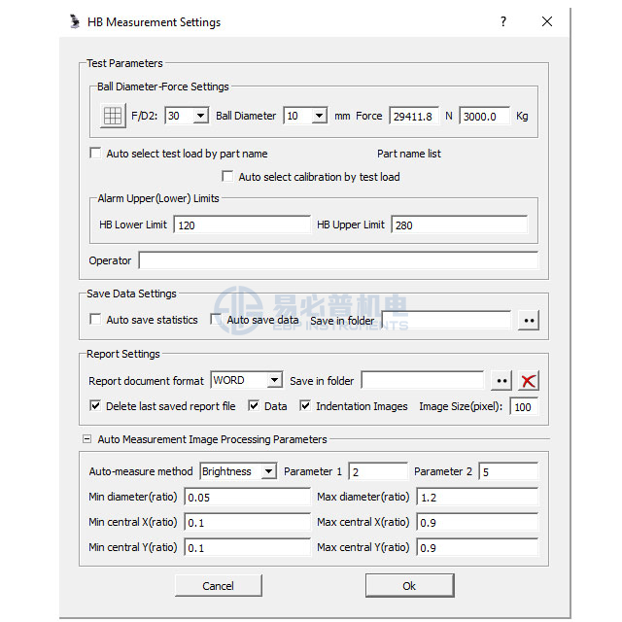Screen dimensions: 622x622
Task: Click the Min diameter(ratio) field
Action: click(248, 497)
